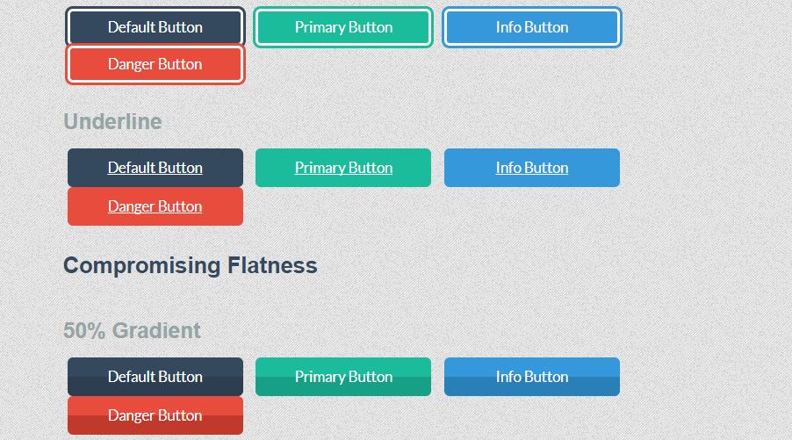The image size is (792, 440).
Task: Click the dark lower band of the gradient Danger Button
Action: [155, 425]
